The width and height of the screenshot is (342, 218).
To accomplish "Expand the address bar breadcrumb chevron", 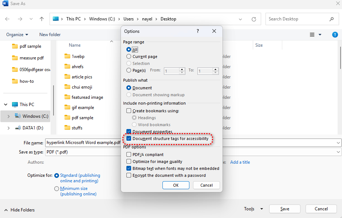I will point(241,19).
